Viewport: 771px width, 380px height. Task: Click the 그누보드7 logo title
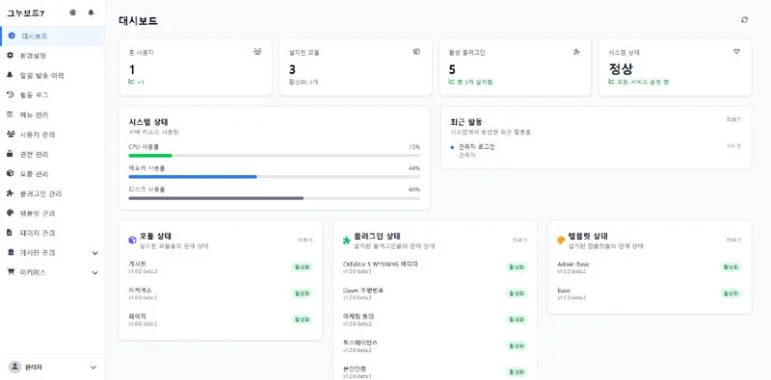[x=26, y=13]
